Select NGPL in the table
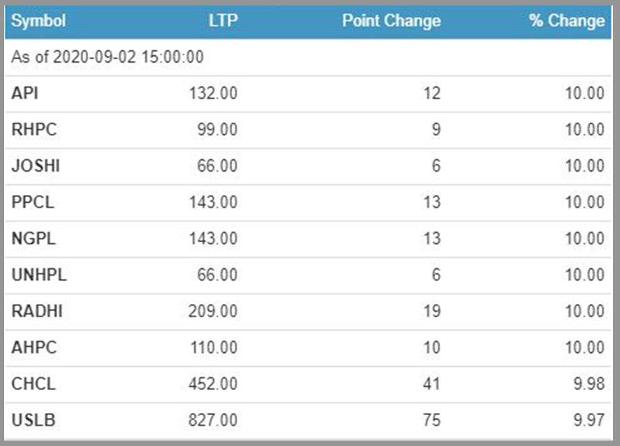 point(33,239)
